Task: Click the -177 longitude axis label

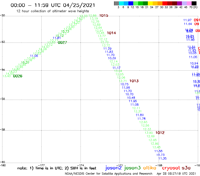Action: tap(41, 165)
